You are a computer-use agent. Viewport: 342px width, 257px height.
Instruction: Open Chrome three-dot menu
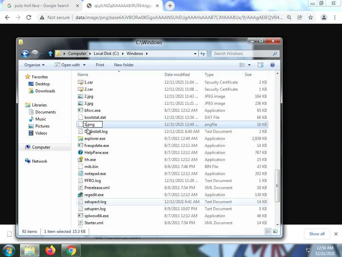point(335,17)
